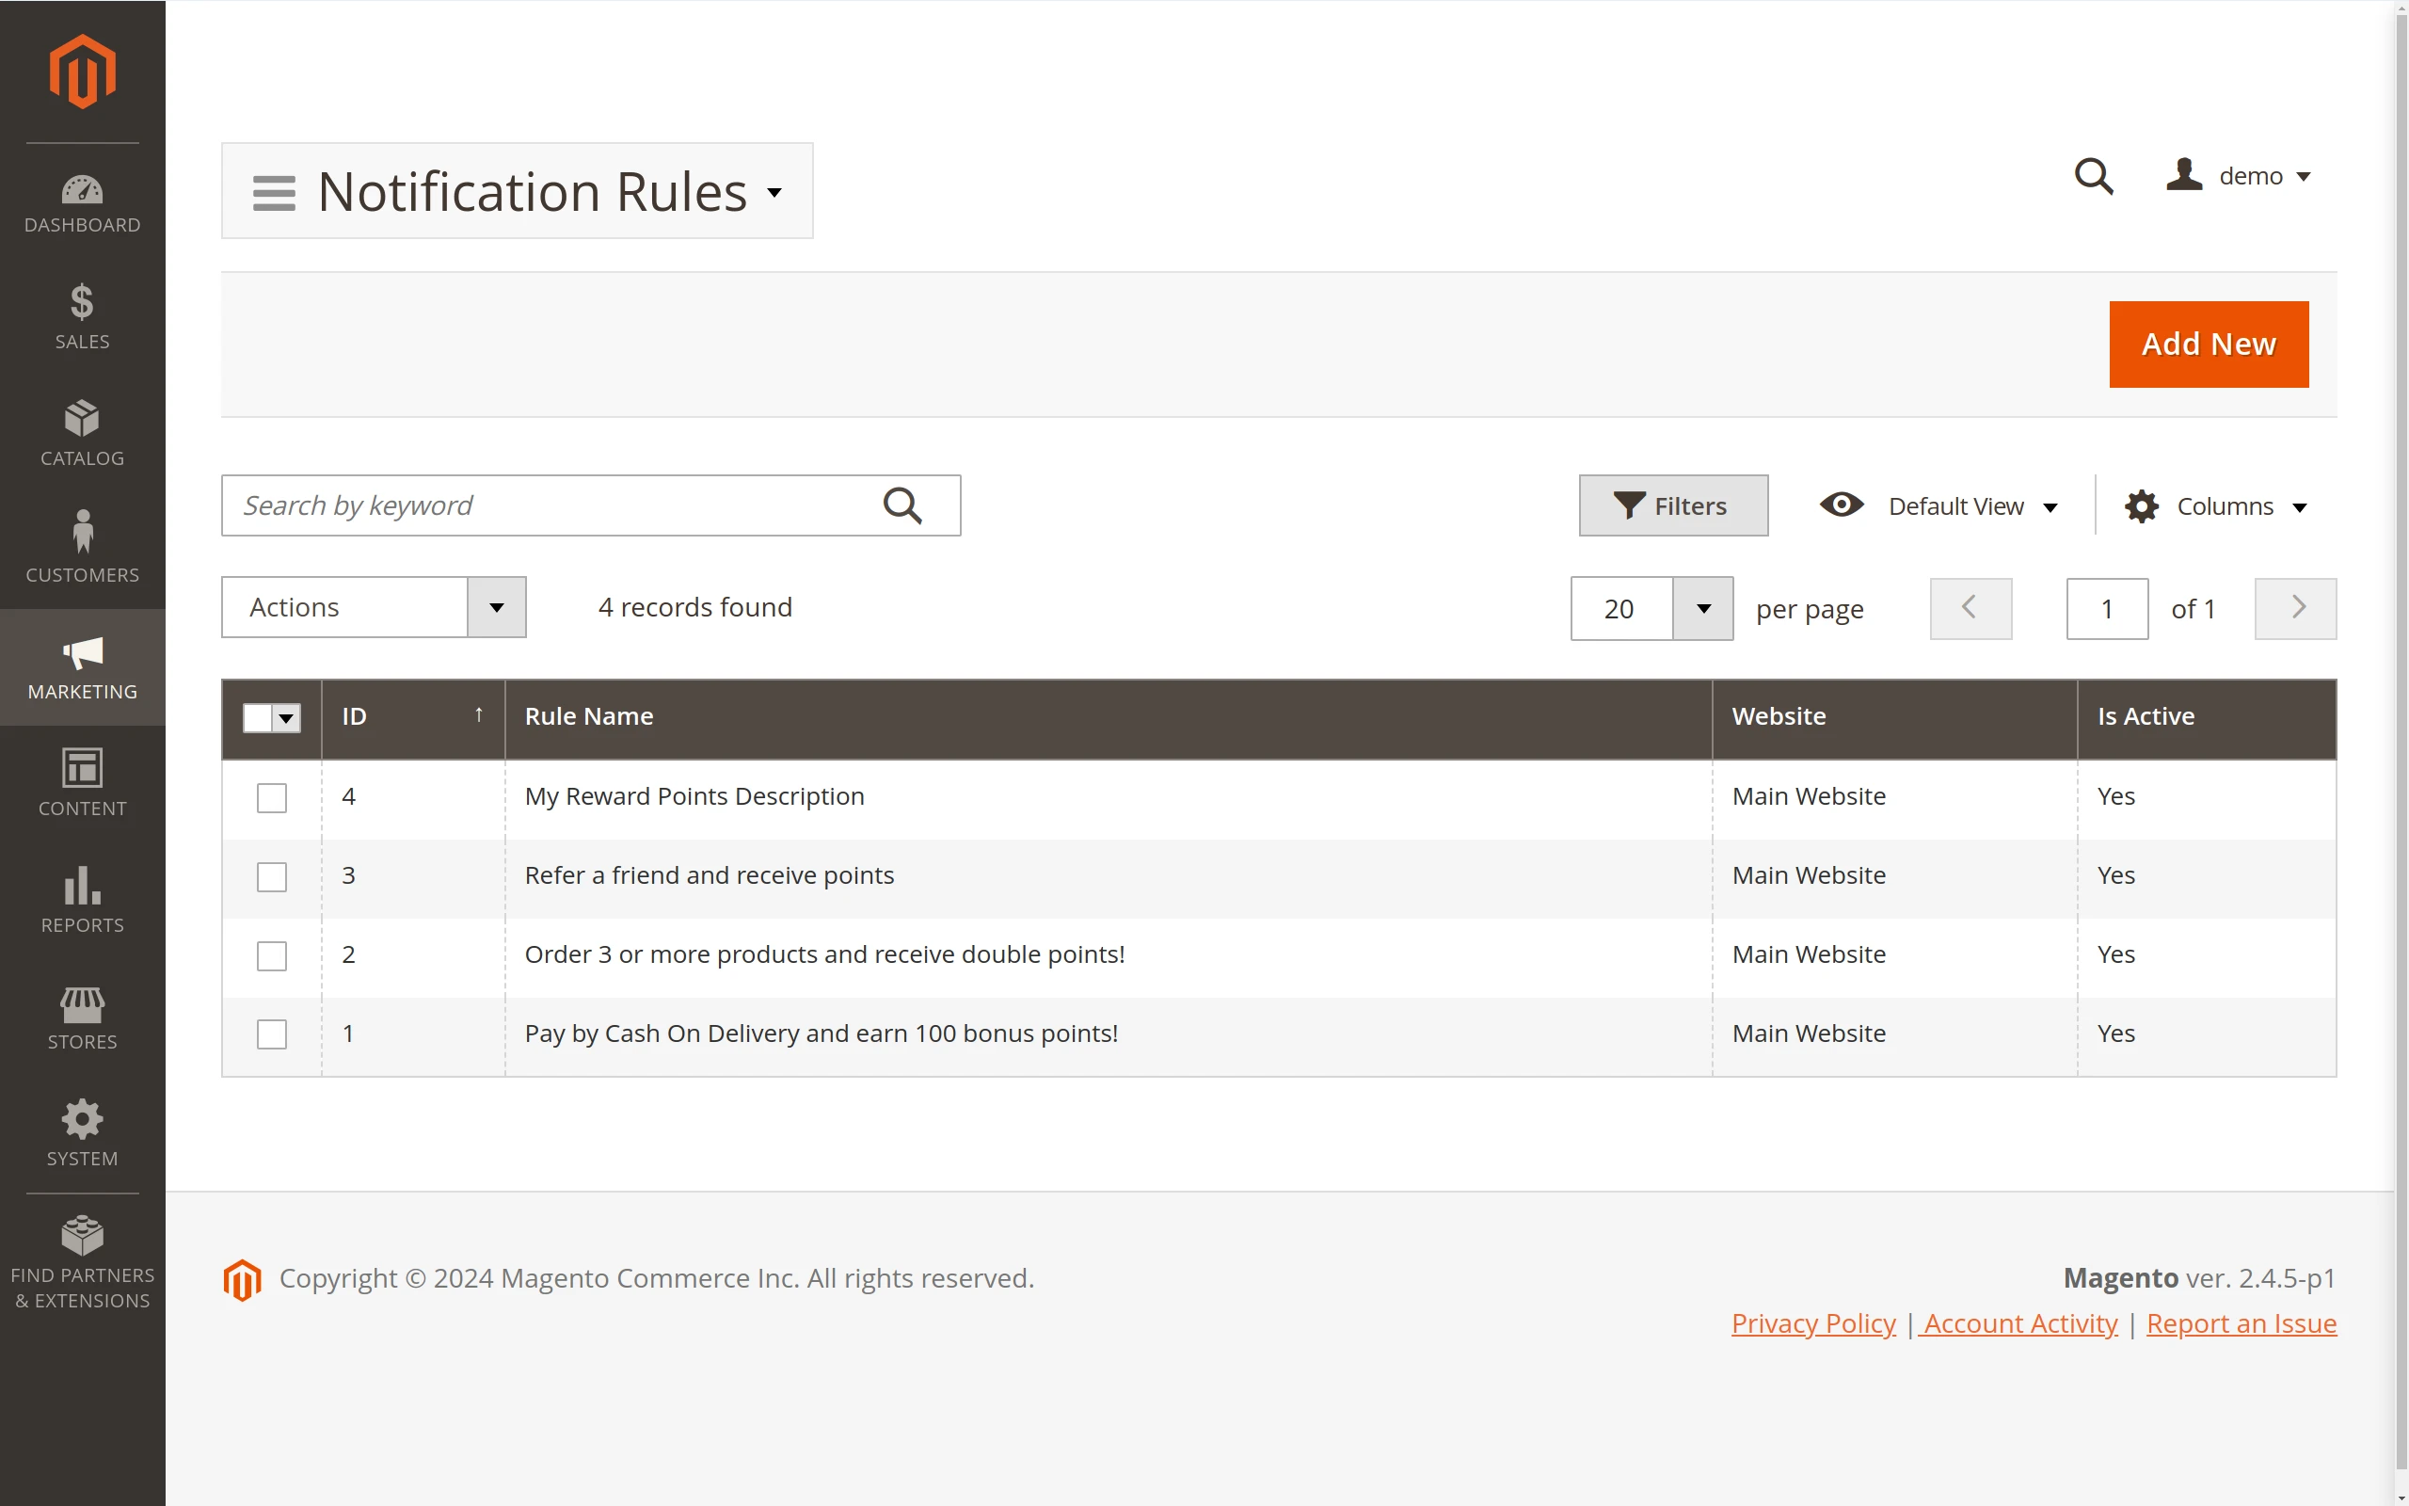This screenshot has width=2409, height=1506.
Task: Open the System settings section
Action: [x=82, y=1132]
